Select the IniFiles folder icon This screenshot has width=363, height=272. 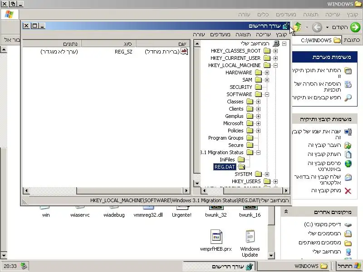point(241,160)
